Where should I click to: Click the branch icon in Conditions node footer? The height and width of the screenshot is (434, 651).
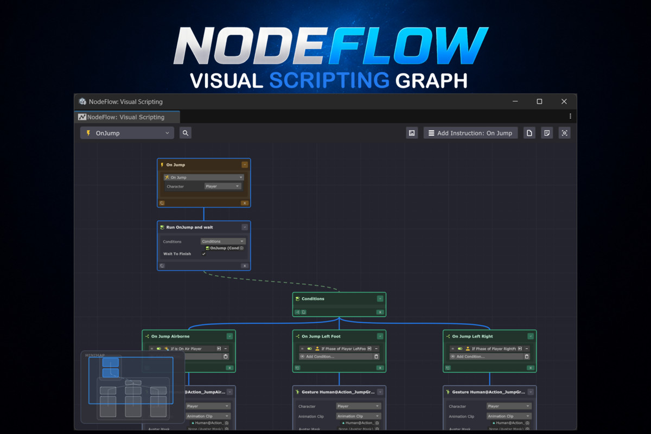tap(297, 312)
